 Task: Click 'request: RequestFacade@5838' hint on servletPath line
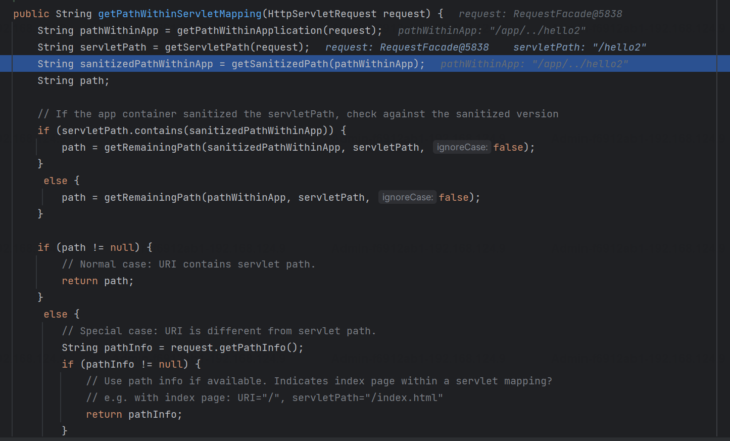click(407, 47)
